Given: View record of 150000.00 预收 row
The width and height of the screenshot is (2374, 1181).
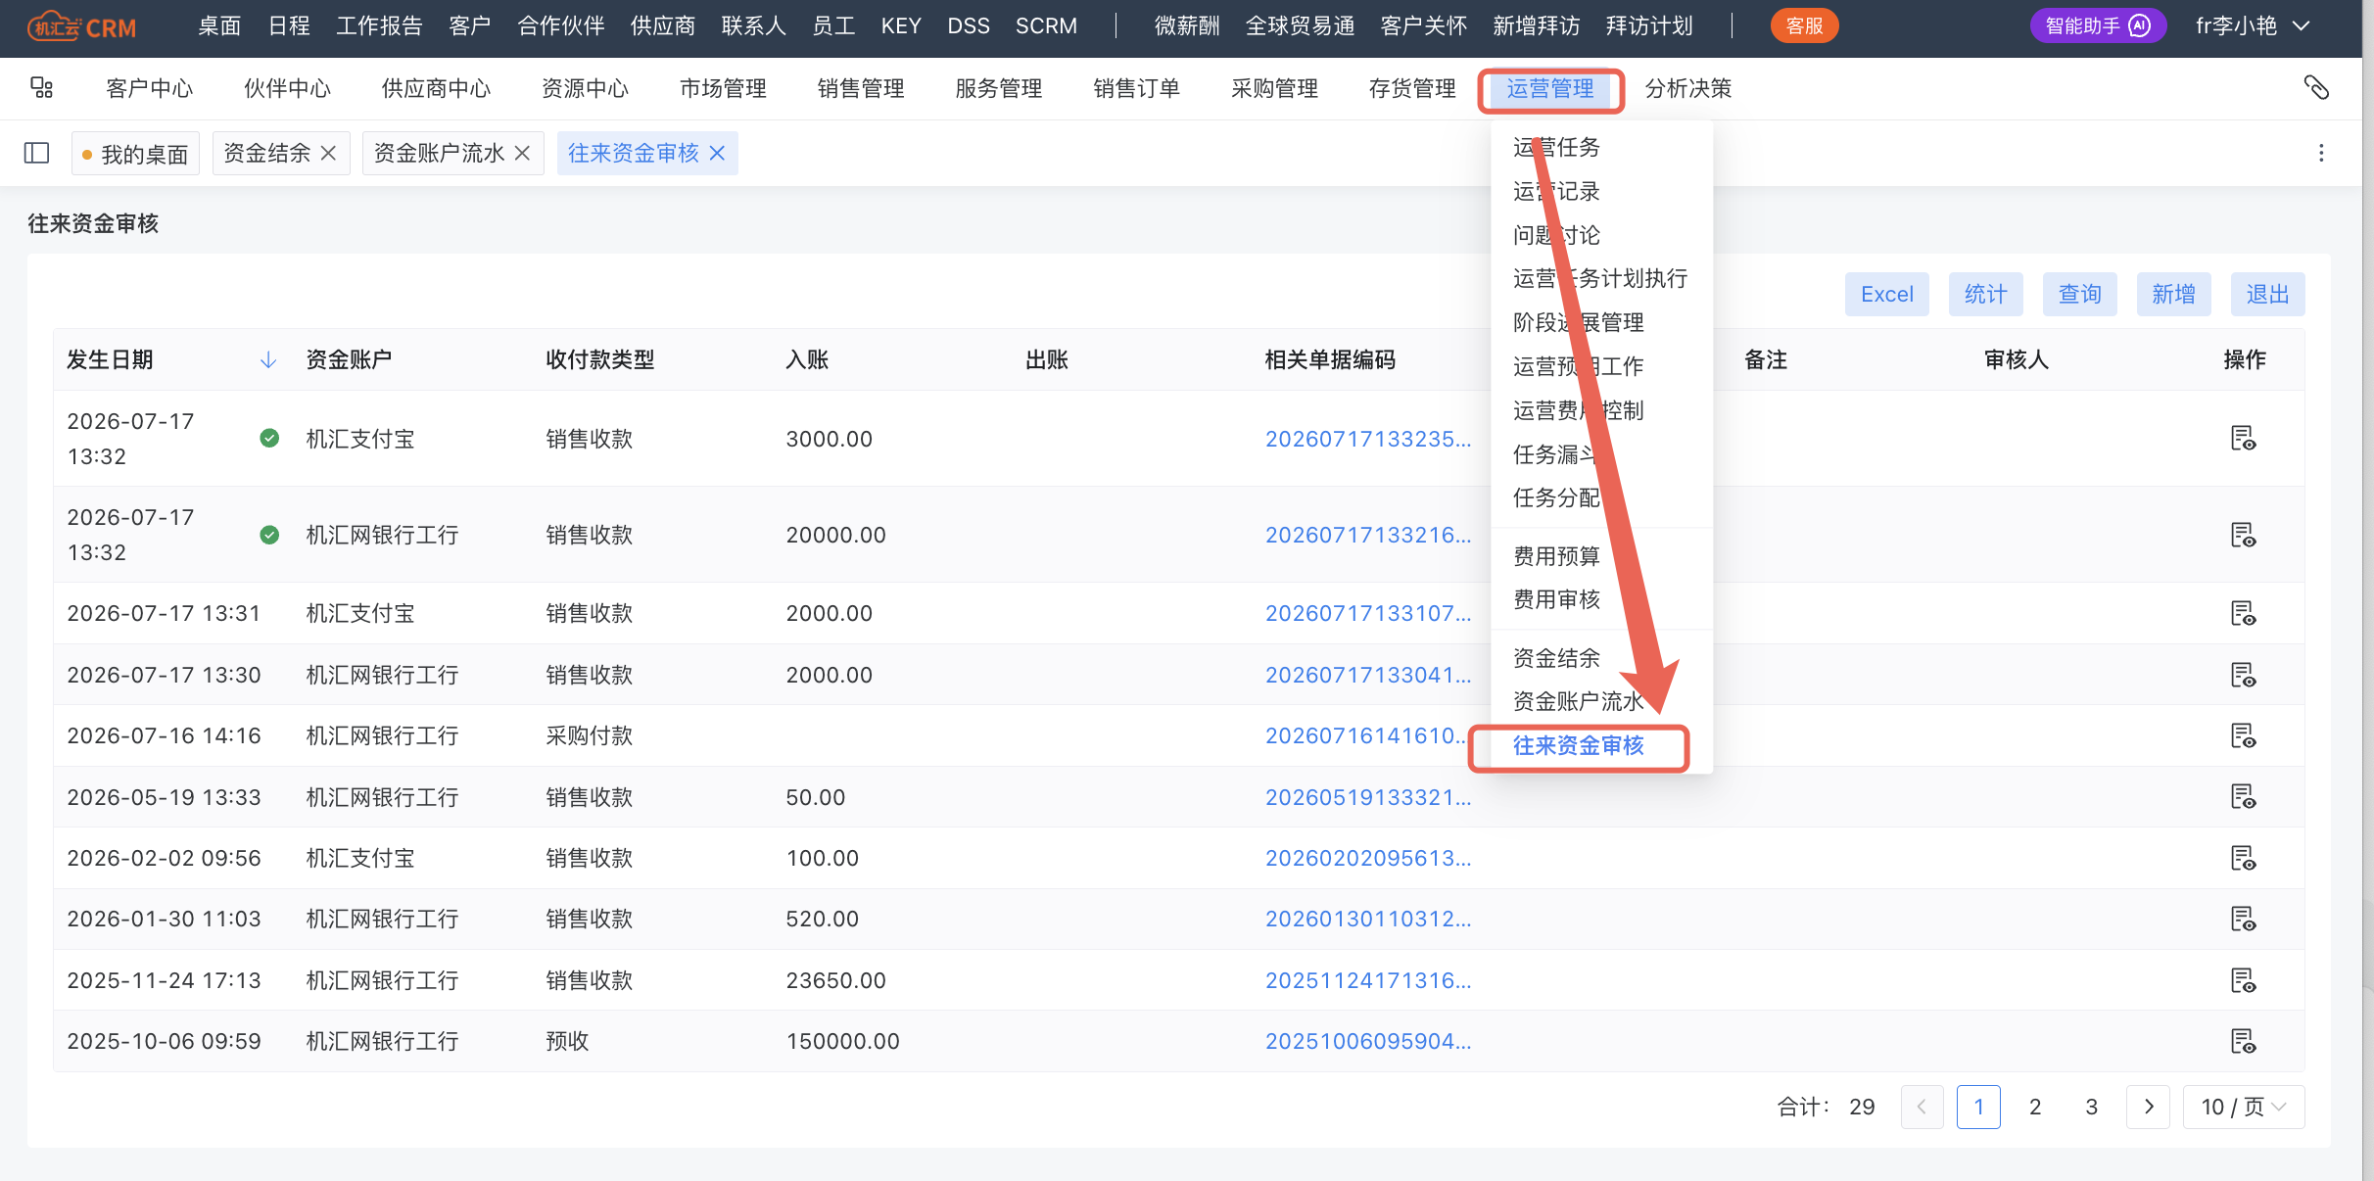Looking at the screenshot, I should [x=2243, y=1041].
